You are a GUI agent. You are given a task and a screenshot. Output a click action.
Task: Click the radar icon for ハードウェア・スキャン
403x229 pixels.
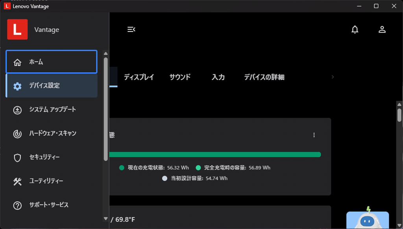point(17,134)
